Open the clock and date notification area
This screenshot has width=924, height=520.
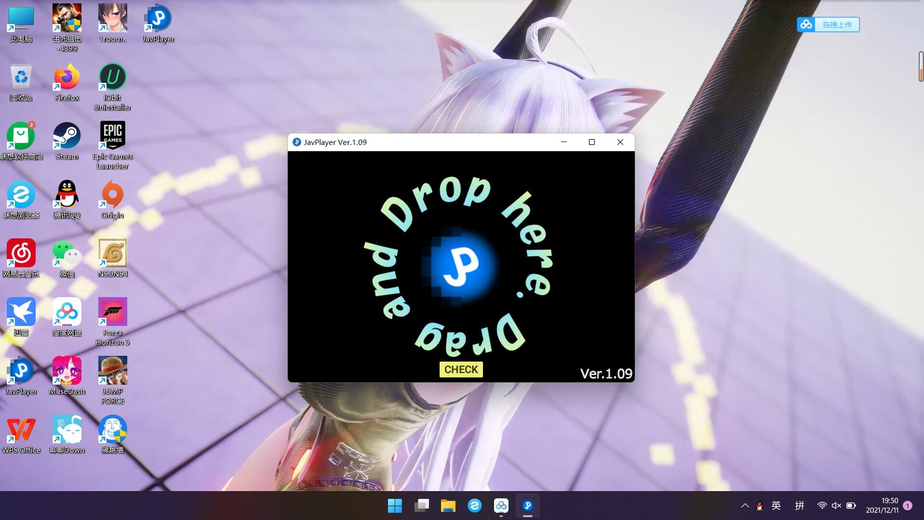pos(882,506)
